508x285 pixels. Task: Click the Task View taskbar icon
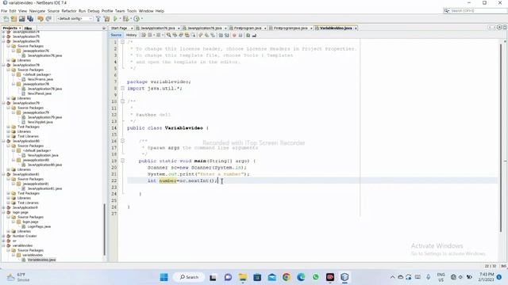tap(213, 277)
